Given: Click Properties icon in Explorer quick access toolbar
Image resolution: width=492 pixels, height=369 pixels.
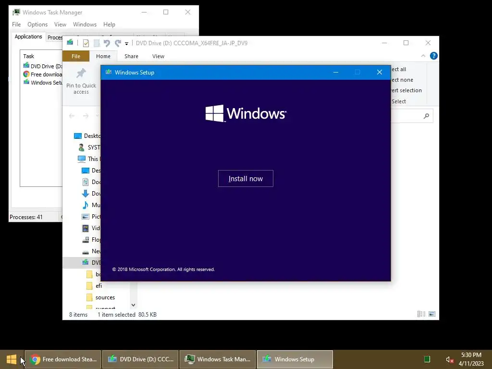Looking at the screenshot, I should tap(86, 43).
